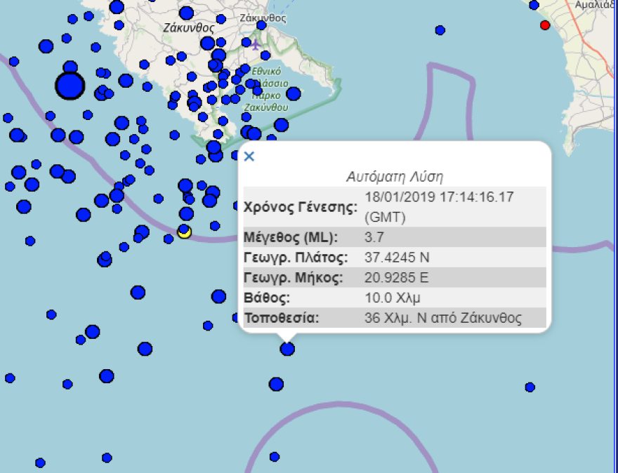
Task: Select the blue marker inside the bottom purple circle
Action: tap(275, 457)
